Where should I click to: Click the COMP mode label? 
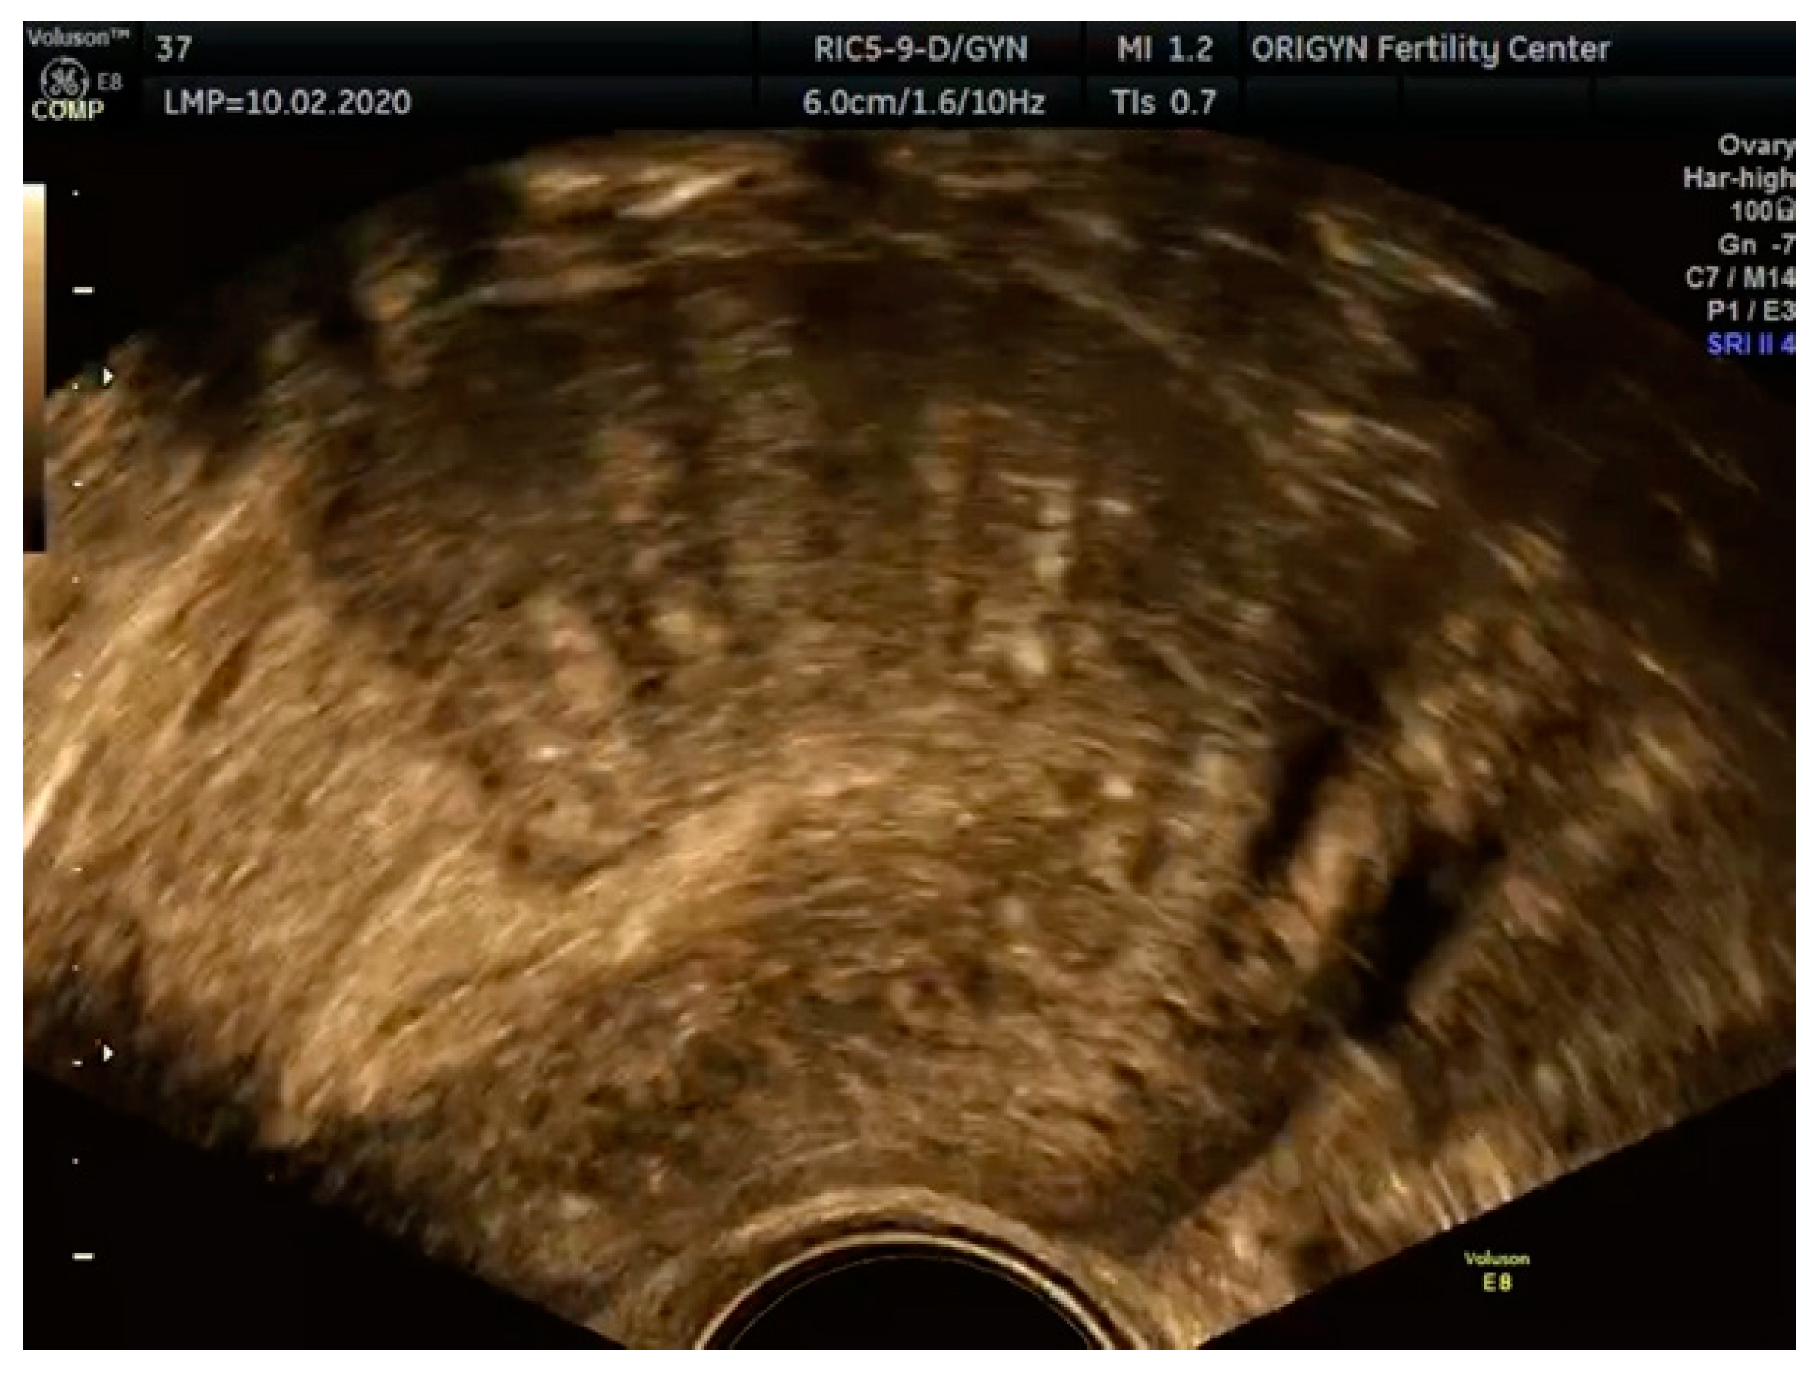point(68,110)
